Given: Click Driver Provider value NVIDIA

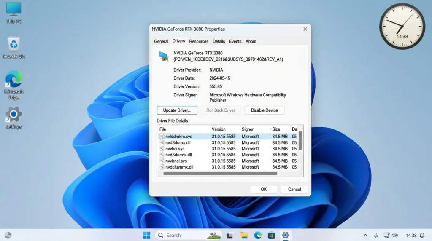Looking at the screenshot, I should (216, 70).
